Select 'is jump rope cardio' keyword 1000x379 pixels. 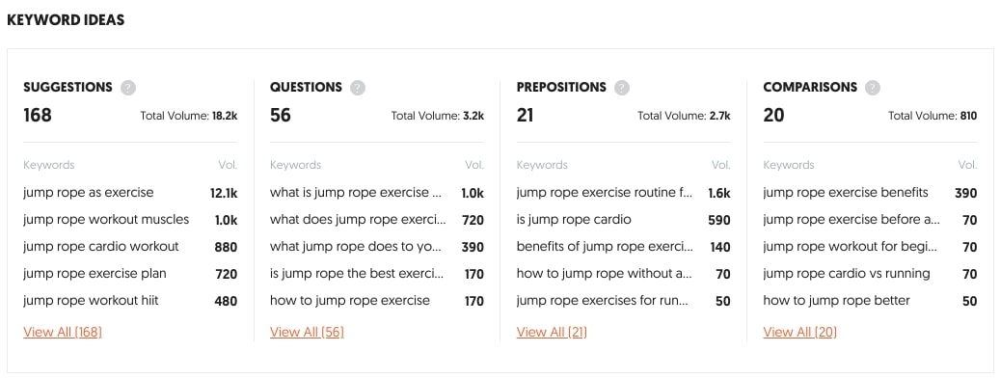(574, 220)
